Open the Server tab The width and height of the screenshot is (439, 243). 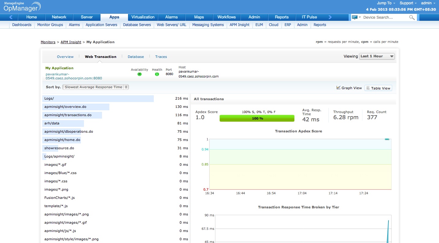click(87, 17)
